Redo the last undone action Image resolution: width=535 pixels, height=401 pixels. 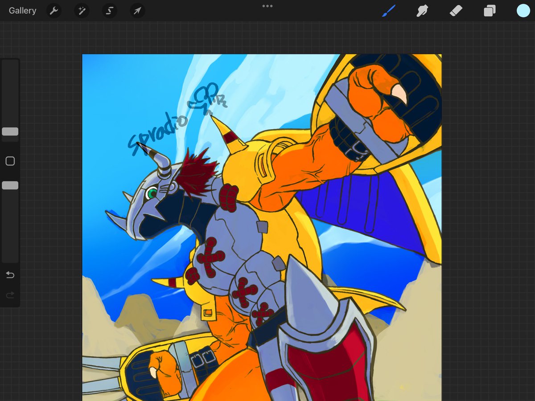[10, 295]
